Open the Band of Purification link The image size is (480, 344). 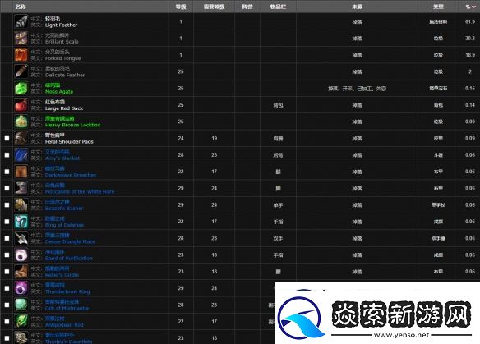[68, 259]
